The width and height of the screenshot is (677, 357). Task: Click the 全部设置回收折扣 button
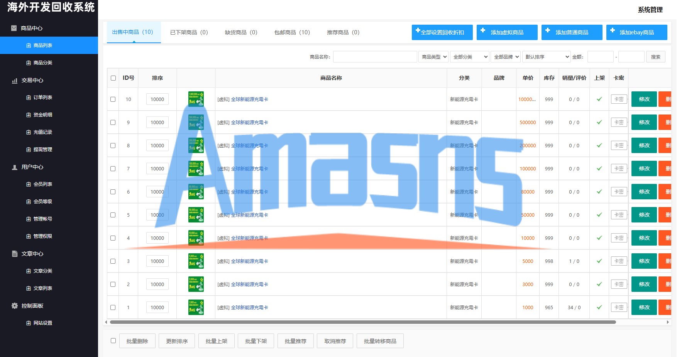point(442,32)
